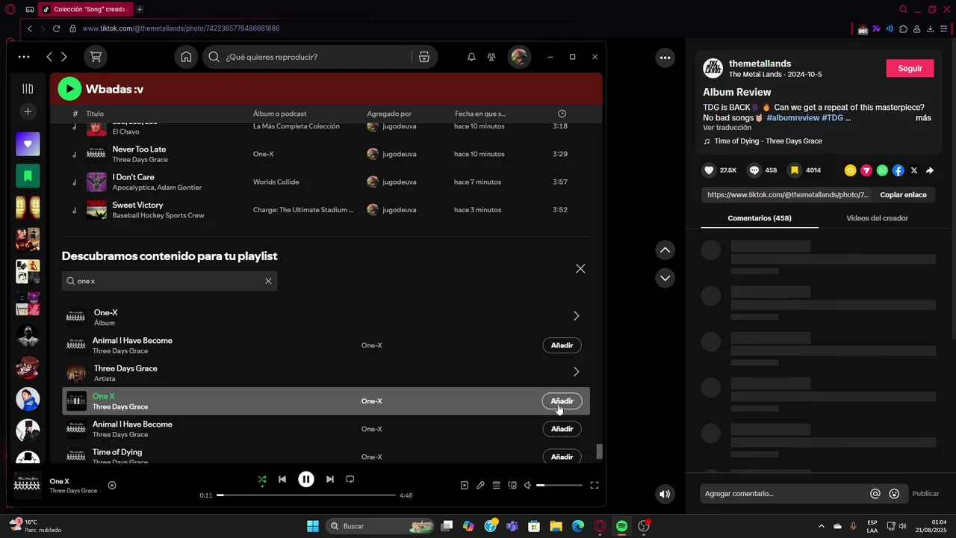This screenshot has height=538, width=956.
Task: Add One X to Liked Songs with the player plus
Action: point(112,485)
